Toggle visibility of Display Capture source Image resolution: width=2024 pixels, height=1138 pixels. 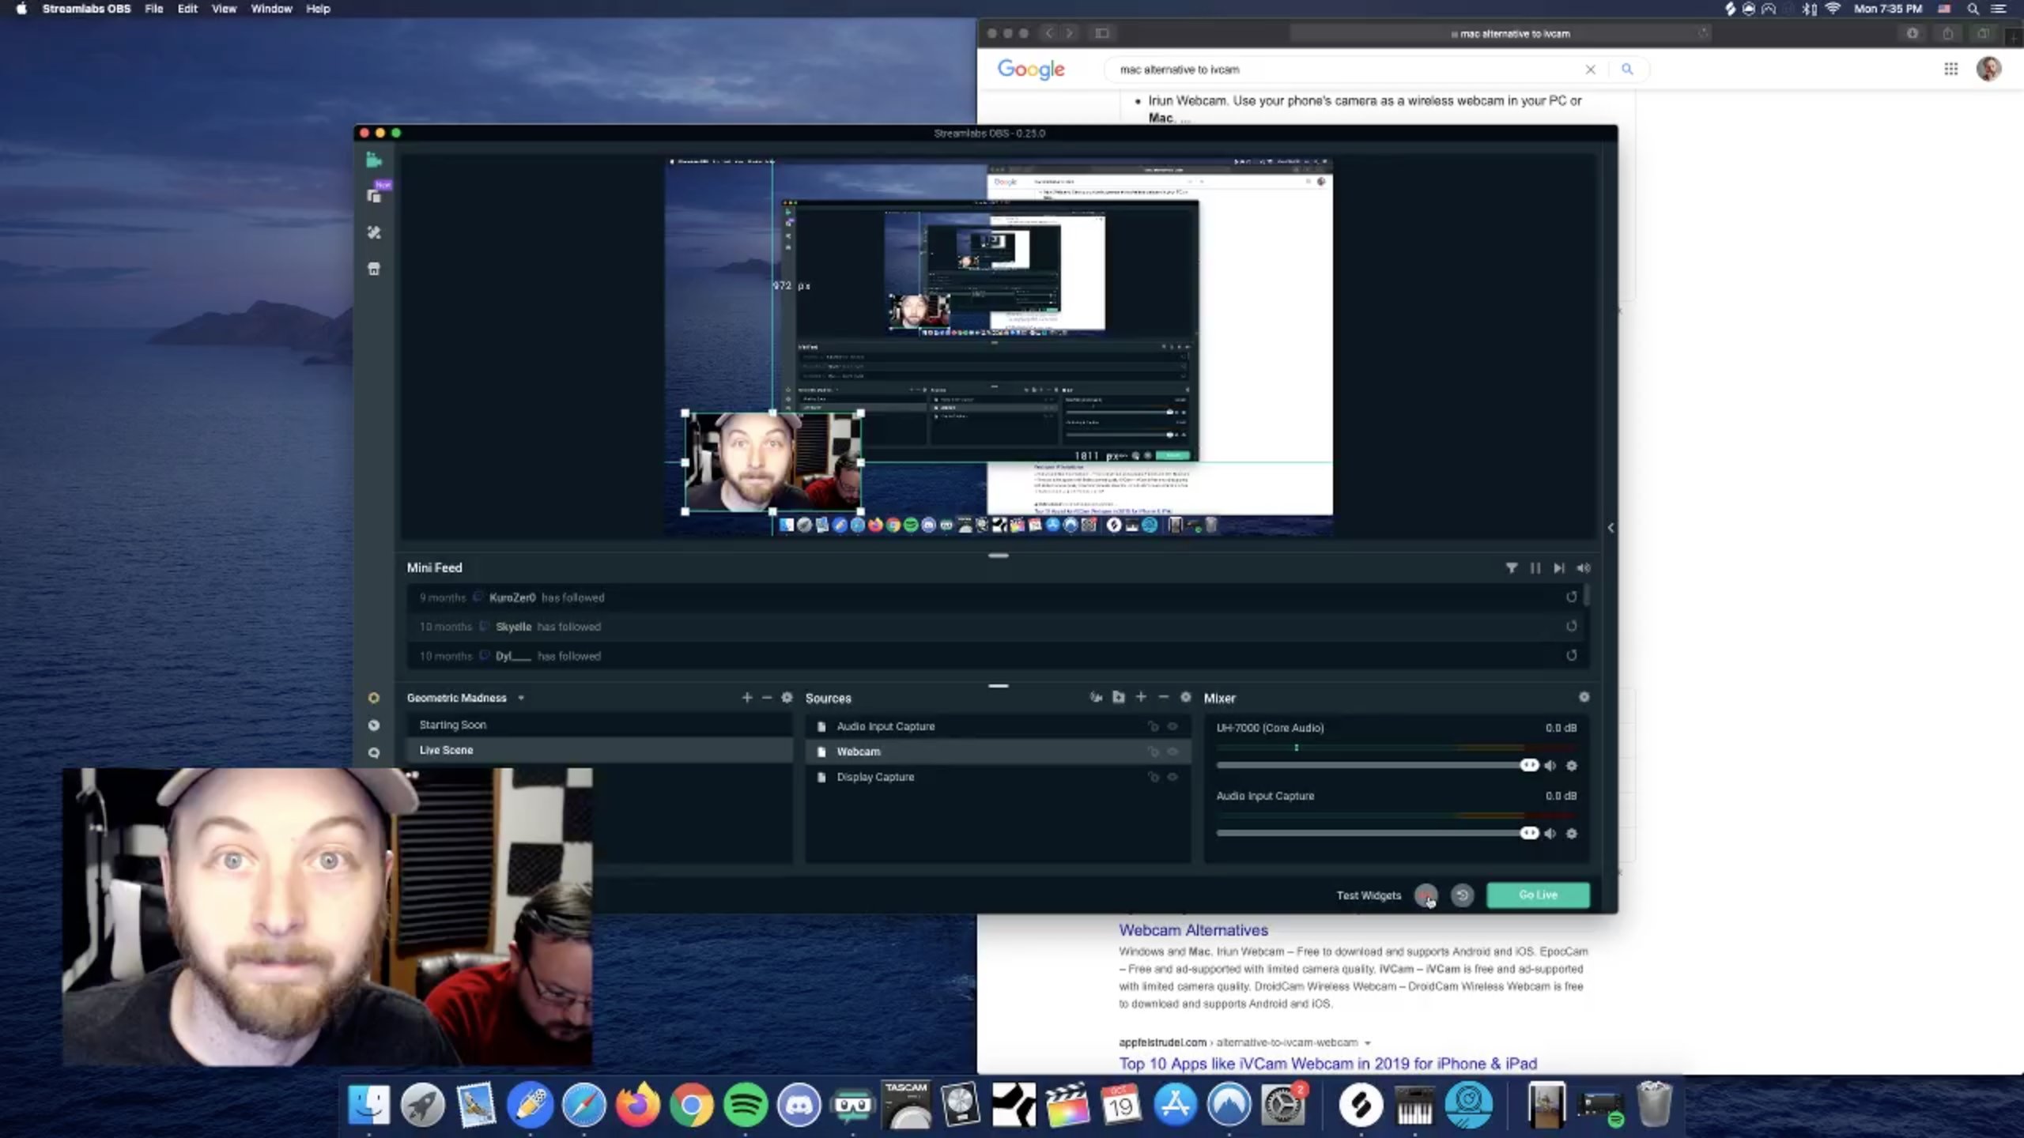click(x=1172, y=777)
